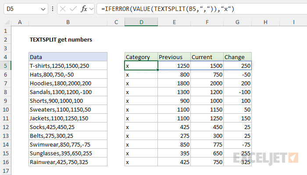Click the 'Data' header cell

coord(68,57)
